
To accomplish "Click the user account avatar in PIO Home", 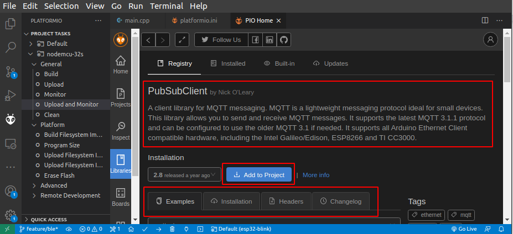I will point(490,40).
